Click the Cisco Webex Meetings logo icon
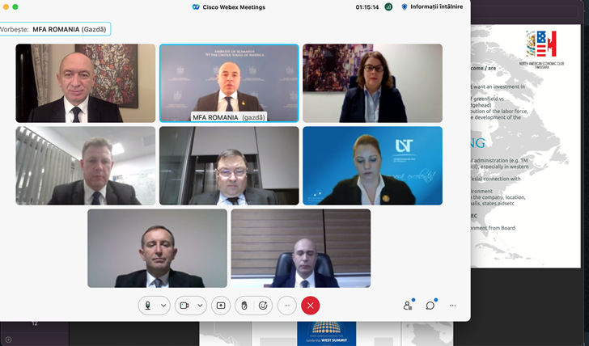Screen dimensions: 589x346 196,6
